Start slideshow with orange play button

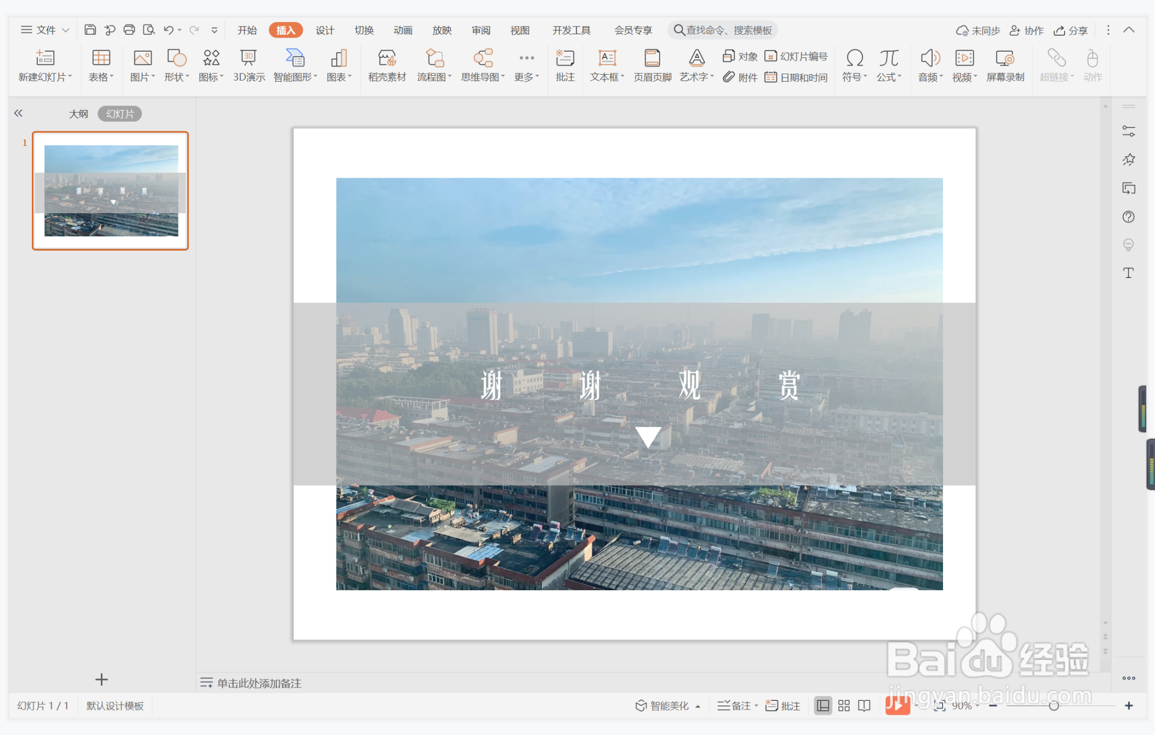click(x=897, y=705)
